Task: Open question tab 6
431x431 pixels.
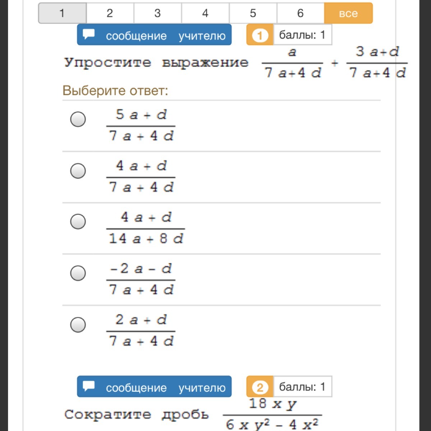Action: [x=300, y=13]
